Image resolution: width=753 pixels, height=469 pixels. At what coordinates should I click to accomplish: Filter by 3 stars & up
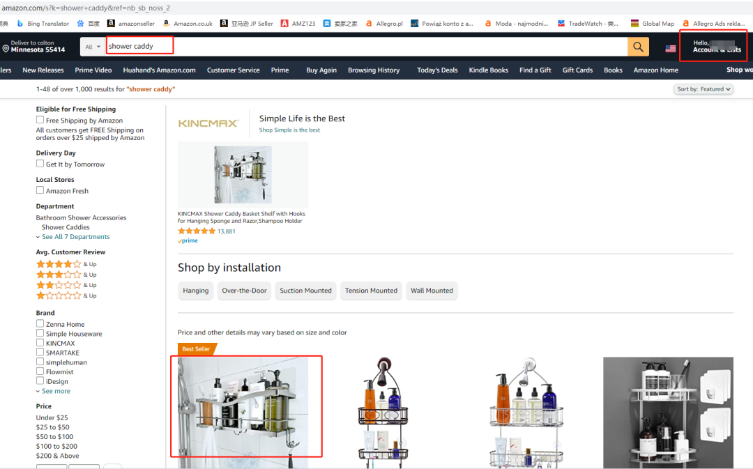click(66, 275)
